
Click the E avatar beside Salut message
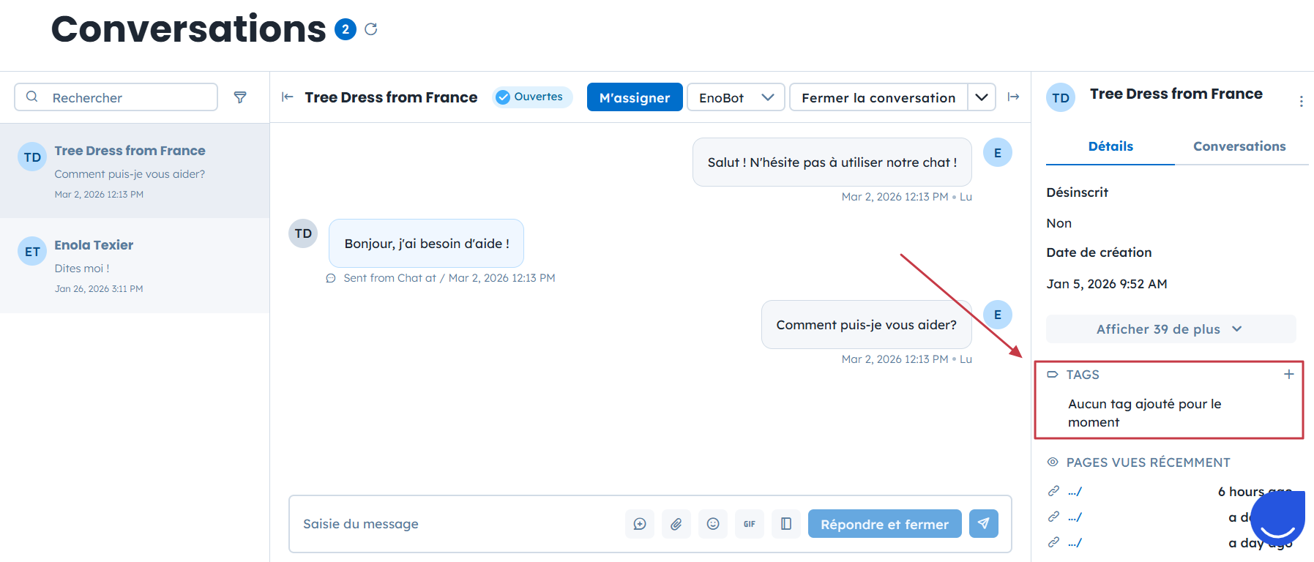click(997, 153)
